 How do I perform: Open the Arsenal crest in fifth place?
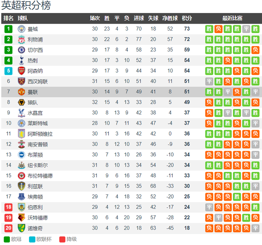point(21,71)
